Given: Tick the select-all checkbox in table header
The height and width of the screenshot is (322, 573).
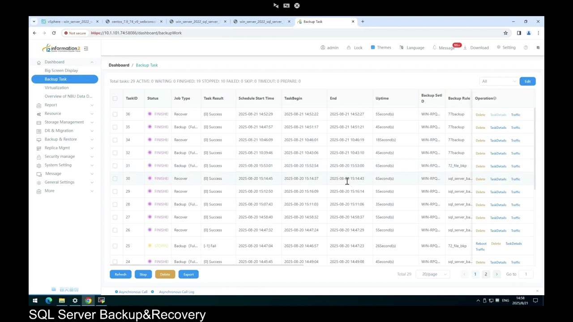Looking at the screenshot, I should click(115, 98).
